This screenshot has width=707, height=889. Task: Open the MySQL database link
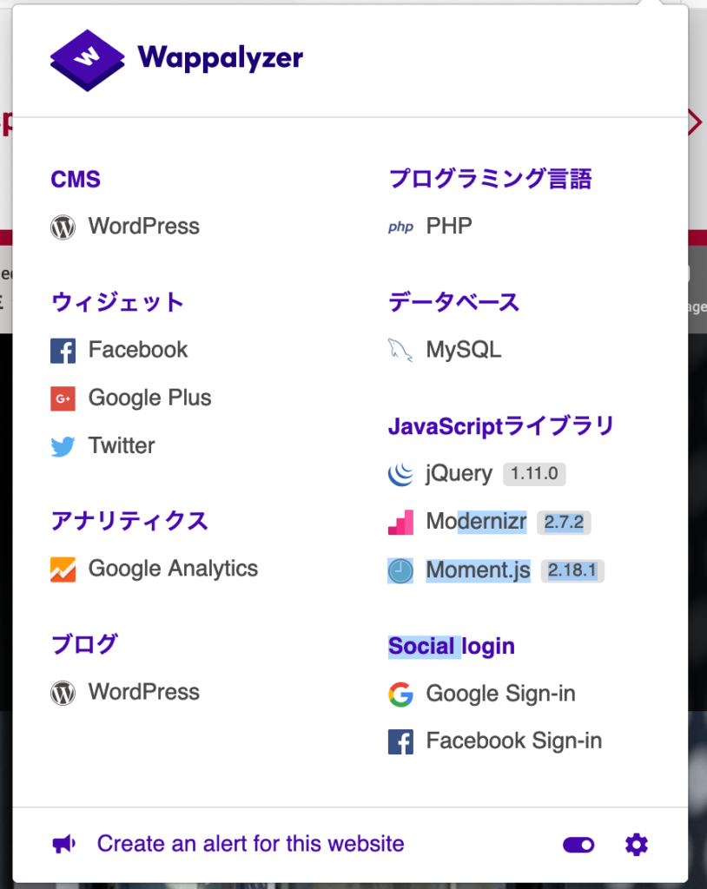pos(464,350)
